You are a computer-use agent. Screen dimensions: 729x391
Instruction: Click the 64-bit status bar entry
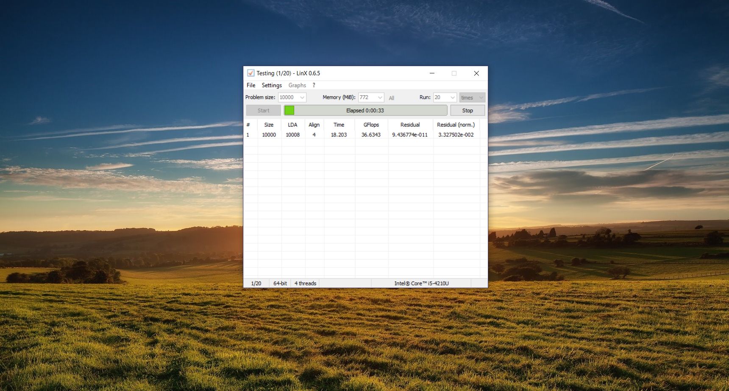[280, 283]
